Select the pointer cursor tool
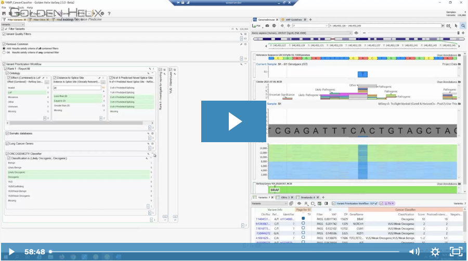The height and width of the screenshot is (261, 468). 456,26
